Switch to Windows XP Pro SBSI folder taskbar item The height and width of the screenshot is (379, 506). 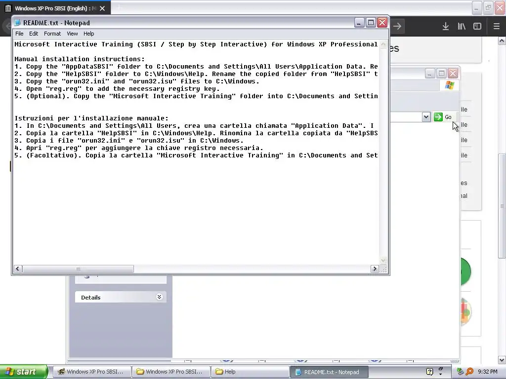pyautogui.click(x=170, y=372)
